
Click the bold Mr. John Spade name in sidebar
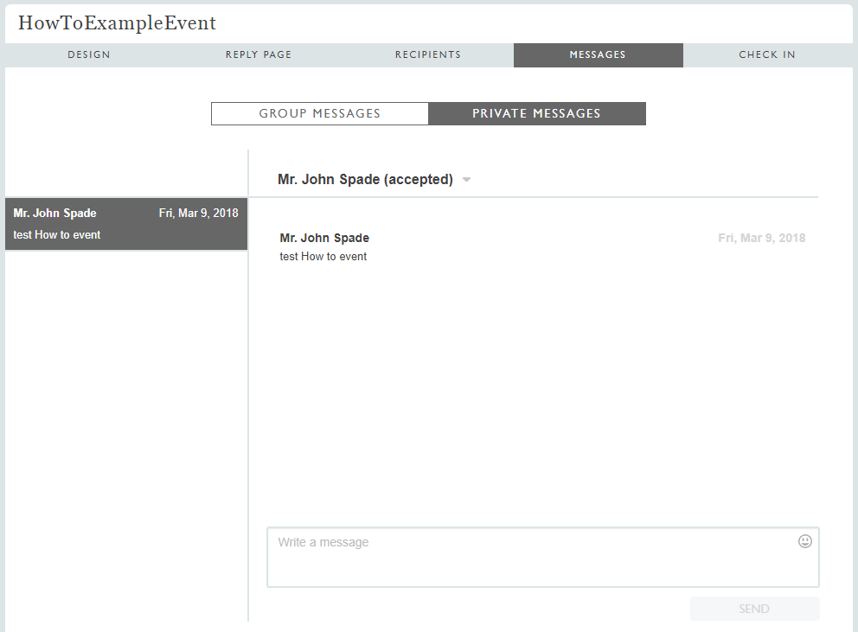click(x=55, y=214)
